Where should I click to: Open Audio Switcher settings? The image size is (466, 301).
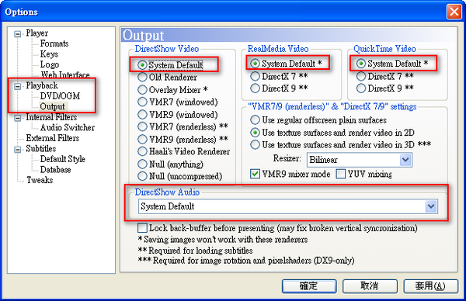(x=68, y=128)
